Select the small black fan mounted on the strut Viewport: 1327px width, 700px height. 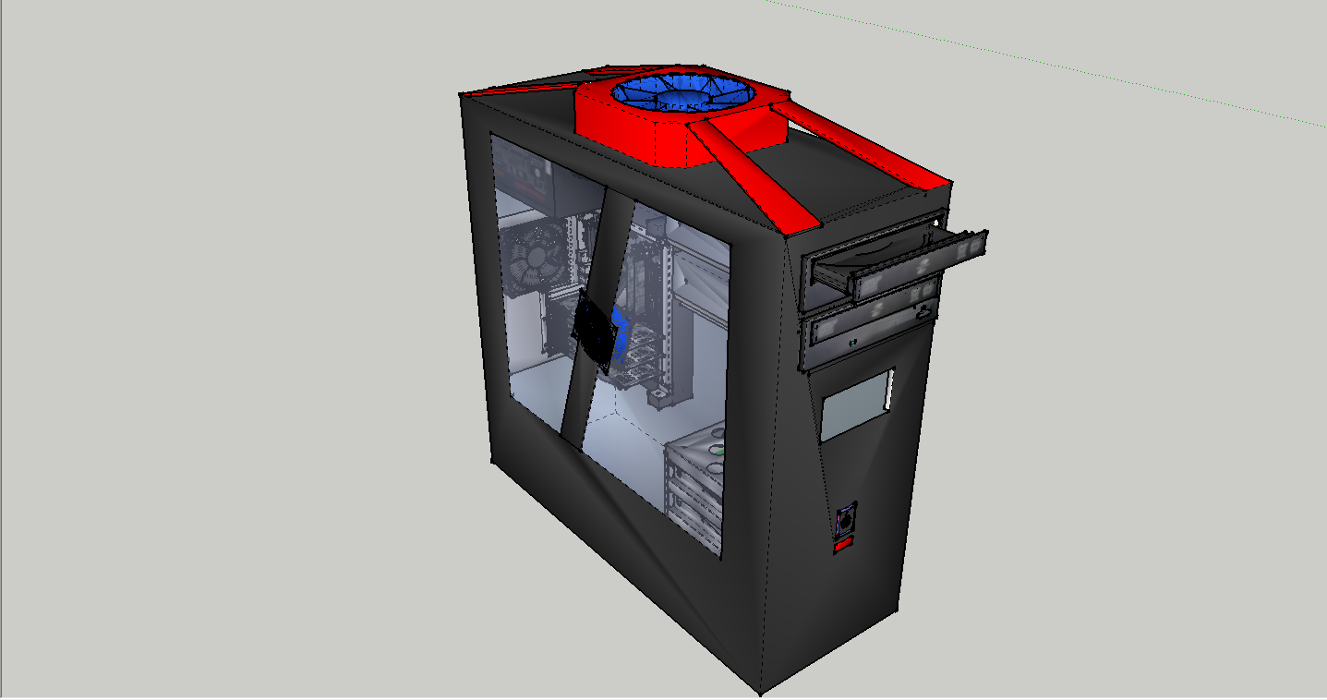[595, 332]
